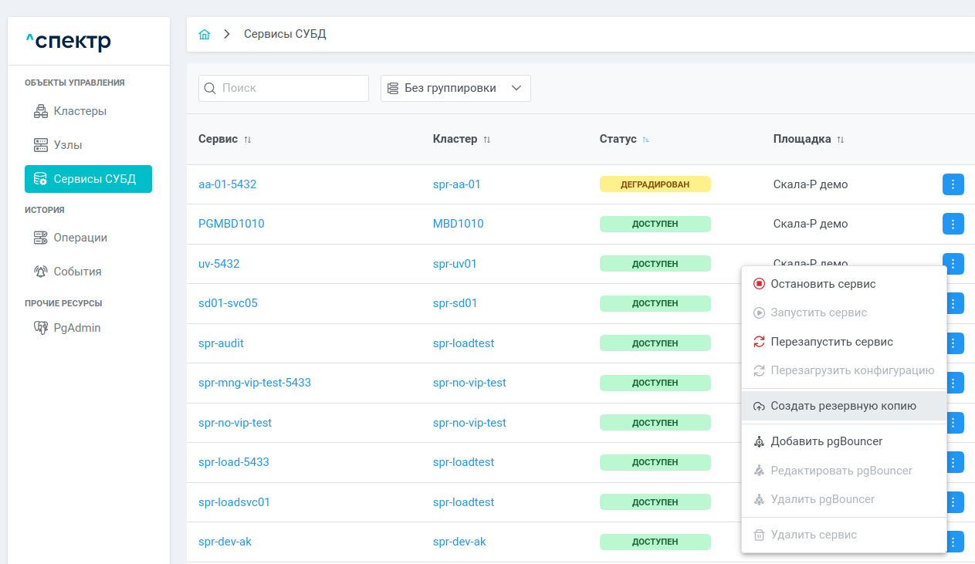The image size is (975, 564).
Task: Open the spr-loadtest cluster link for spr-audit
Action: click(x=463, y=343)
